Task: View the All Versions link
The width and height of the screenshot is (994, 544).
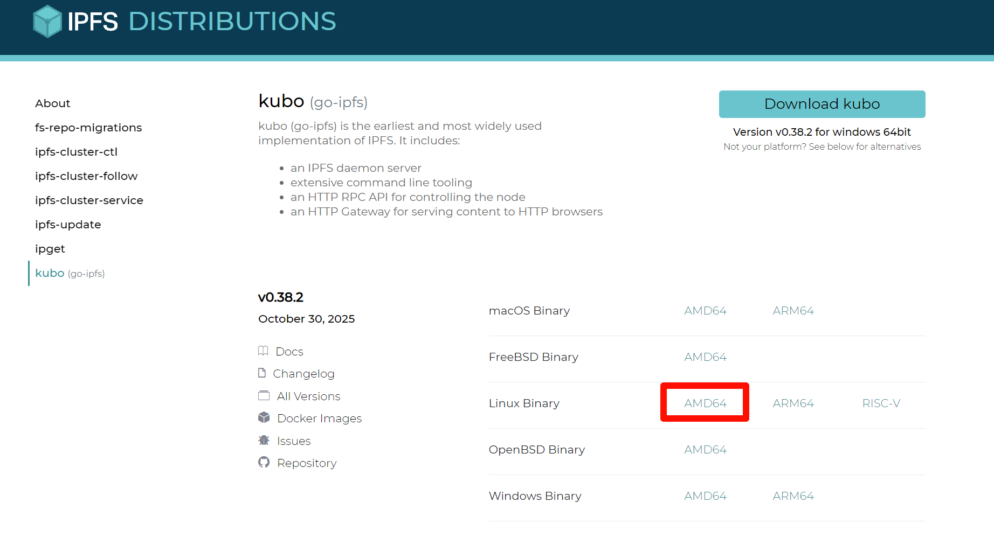Action: pyautogui.click(x=309, y=396)
